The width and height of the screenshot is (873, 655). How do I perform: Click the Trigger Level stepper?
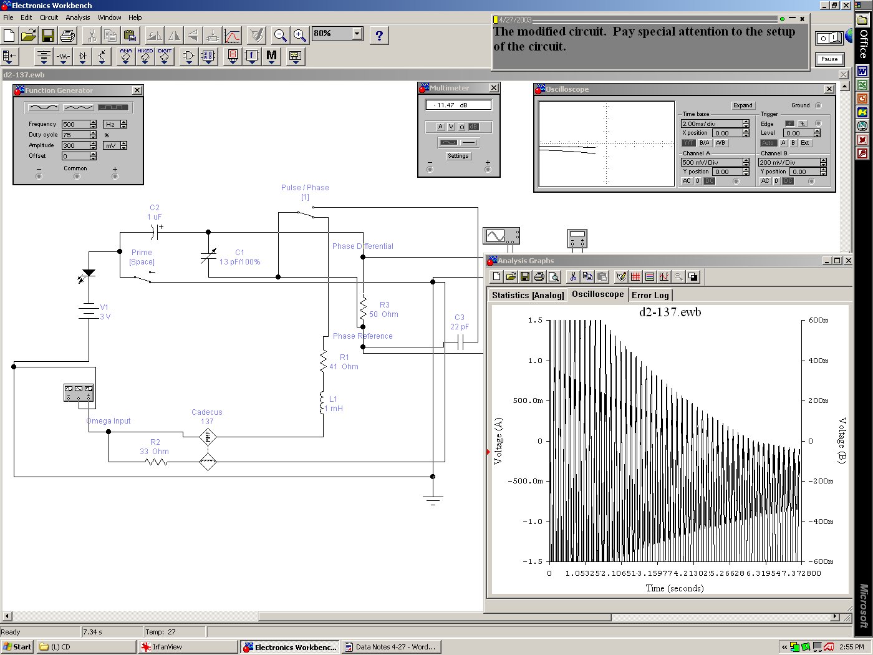pyautogui.click(x=817, y=133)
